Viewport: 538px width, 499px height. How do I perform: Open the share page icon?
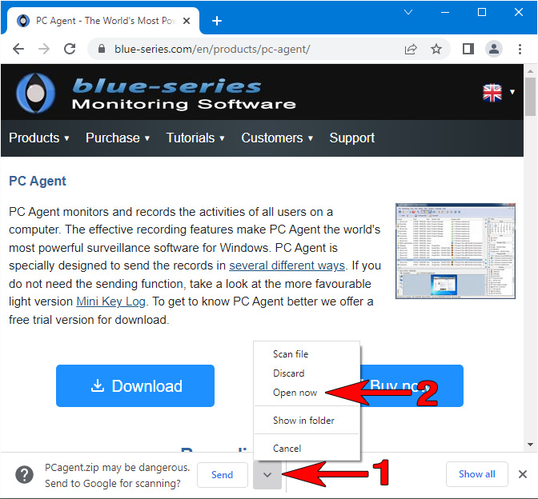pos(411,49)
